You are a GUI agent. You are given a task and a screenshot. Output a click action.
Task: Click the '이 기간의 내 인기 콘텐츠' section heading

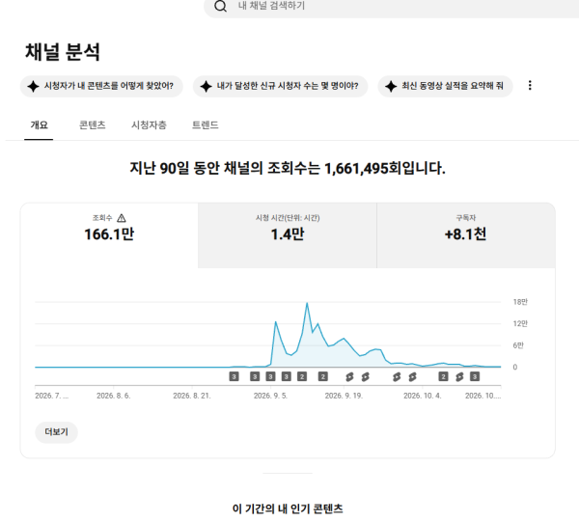tap(288, 508)
